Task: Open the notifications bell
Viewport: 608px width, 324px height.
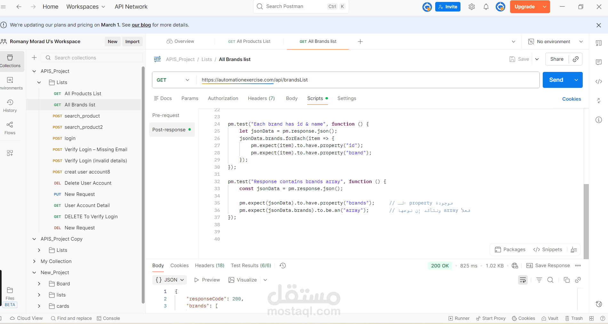Action: (x=486, y=7)
